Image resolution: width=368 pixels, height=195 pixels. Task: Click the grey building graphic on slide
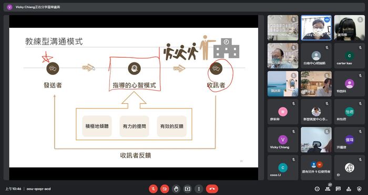[226, 48]
